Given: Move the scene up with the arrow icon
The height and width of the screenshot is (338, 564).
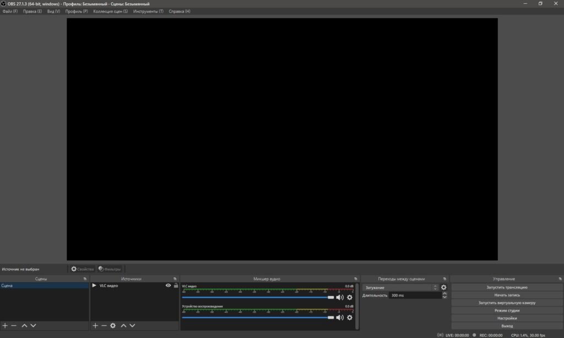Looking at the screenshot, I should [24, 325].
